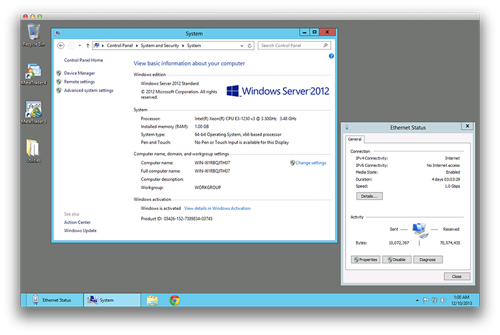Screen dimensions: 500x335
Task: Click the Disable button
Action: pyautogui.click(x=397, y=260)
